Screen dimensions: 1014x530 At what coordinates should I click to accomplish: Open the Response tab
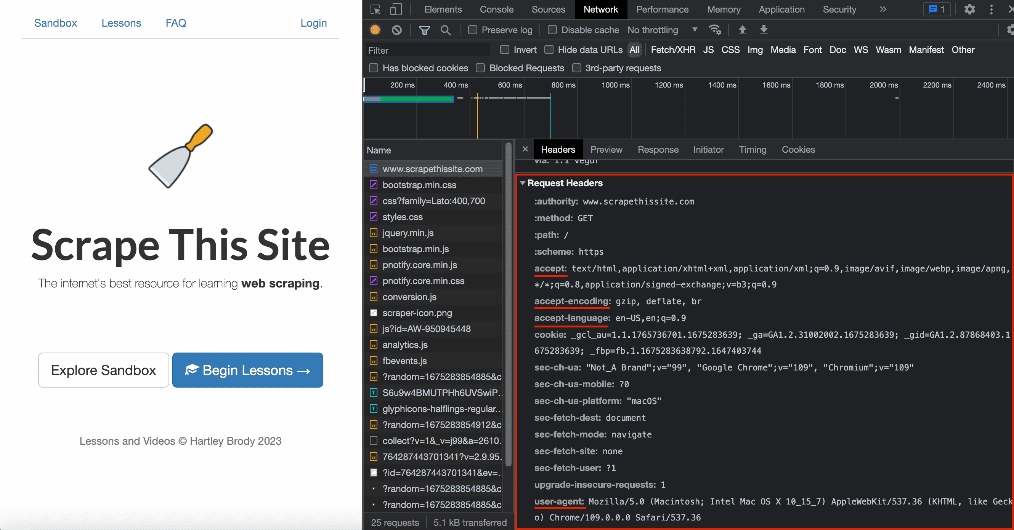658,149
